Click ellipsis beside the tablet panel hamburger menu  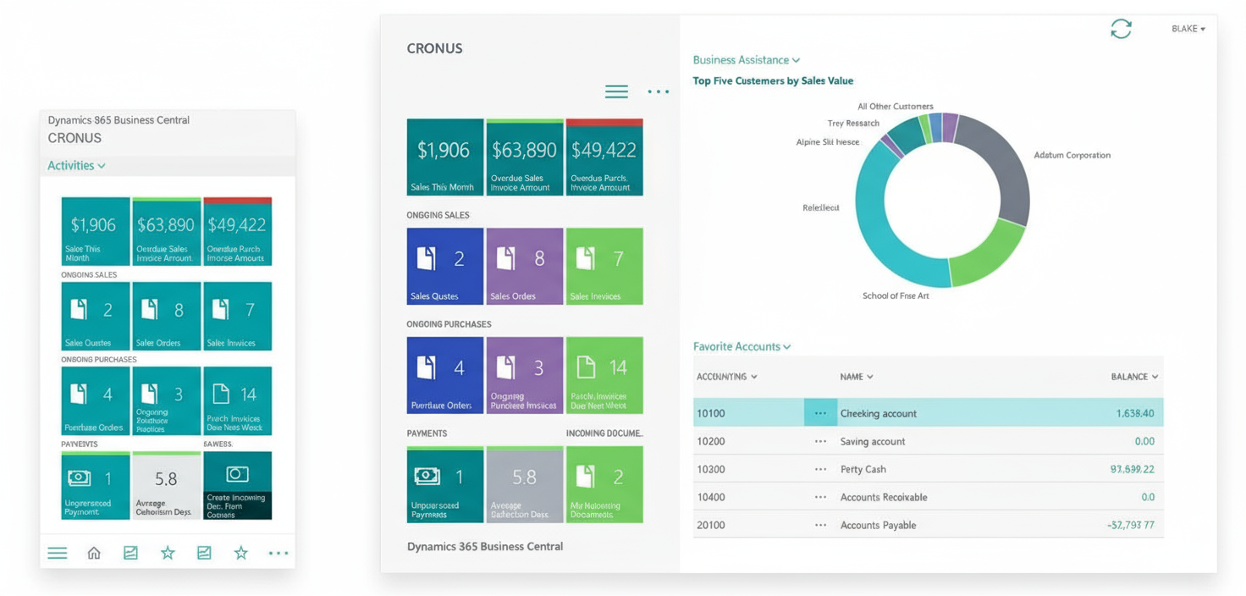click(x=658, y=91)
